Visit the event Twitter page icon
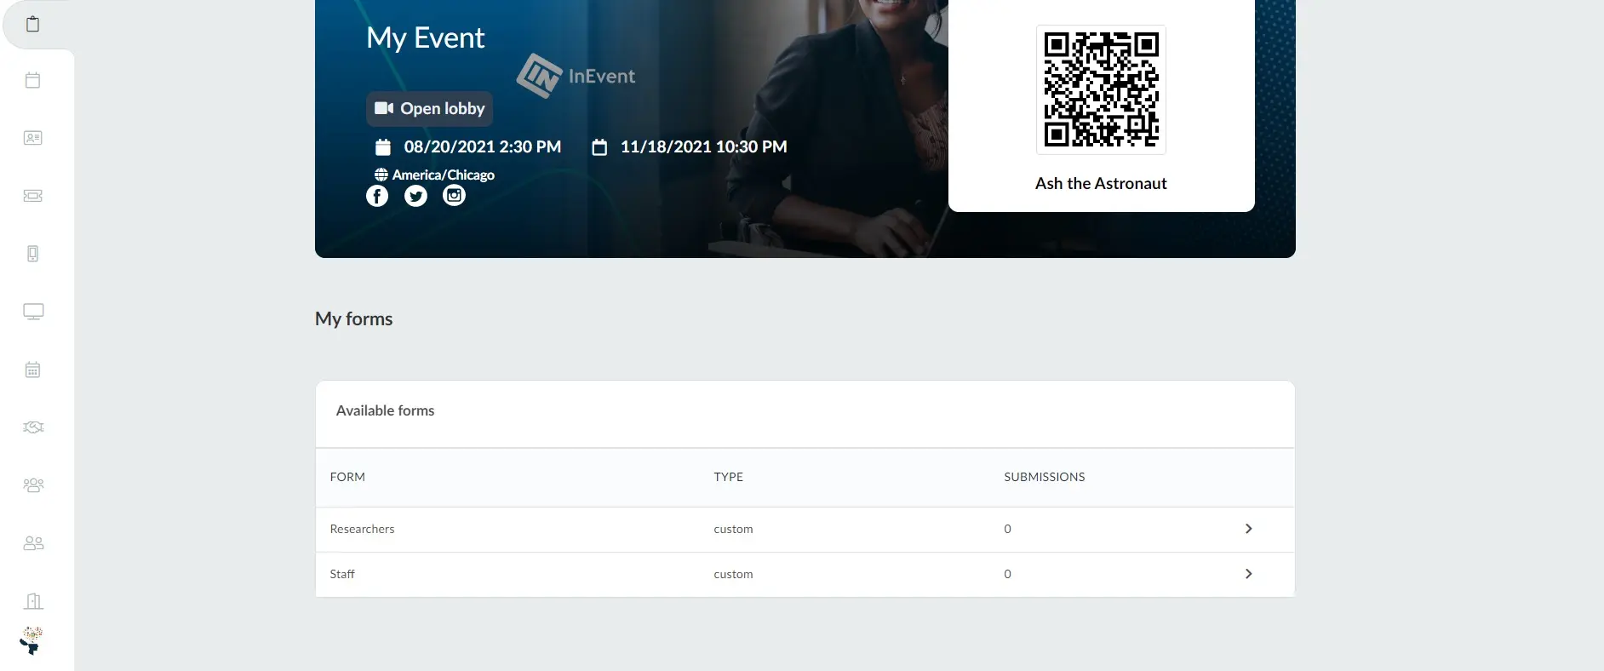The width and height of the screenshot is (1604, 671). point(415,196)
